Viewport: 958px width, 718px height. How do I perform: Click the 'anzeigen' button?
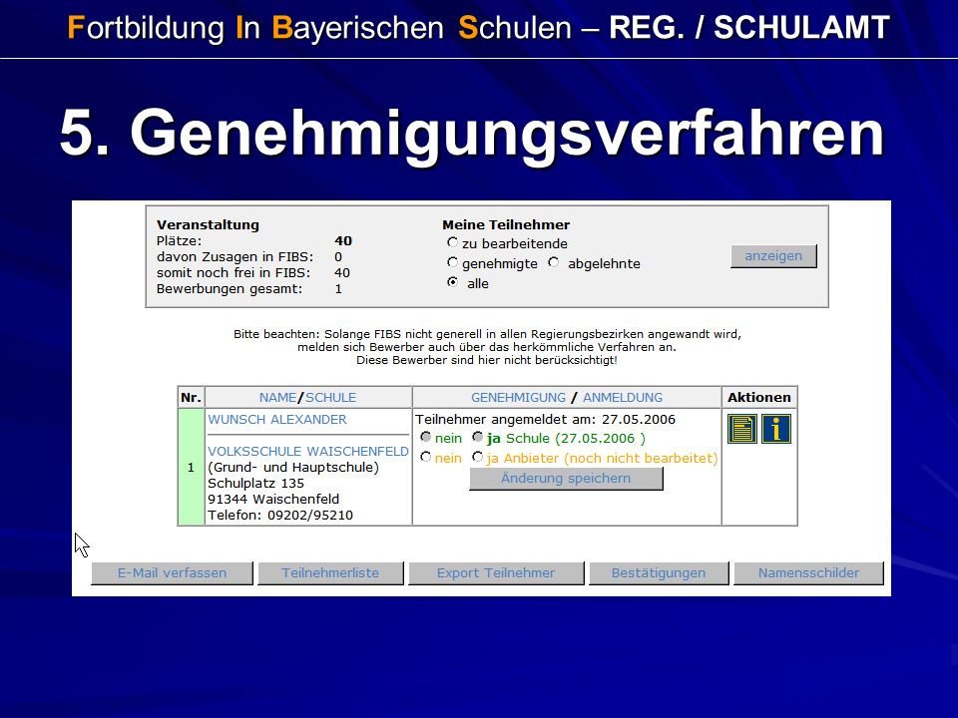tap(773, 256)
